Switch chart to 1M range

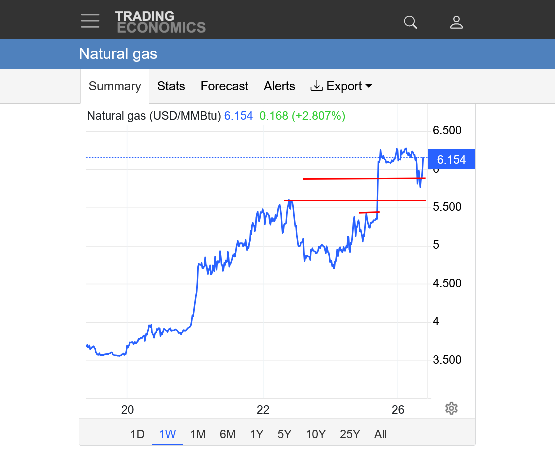click(x=198, y=434)
